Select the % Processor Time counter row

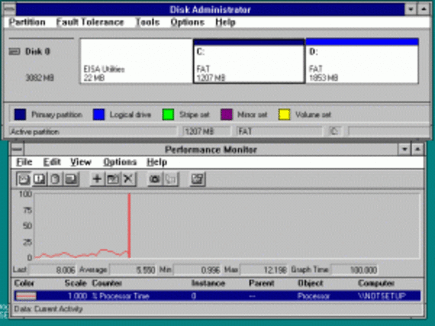click(217, 296)
